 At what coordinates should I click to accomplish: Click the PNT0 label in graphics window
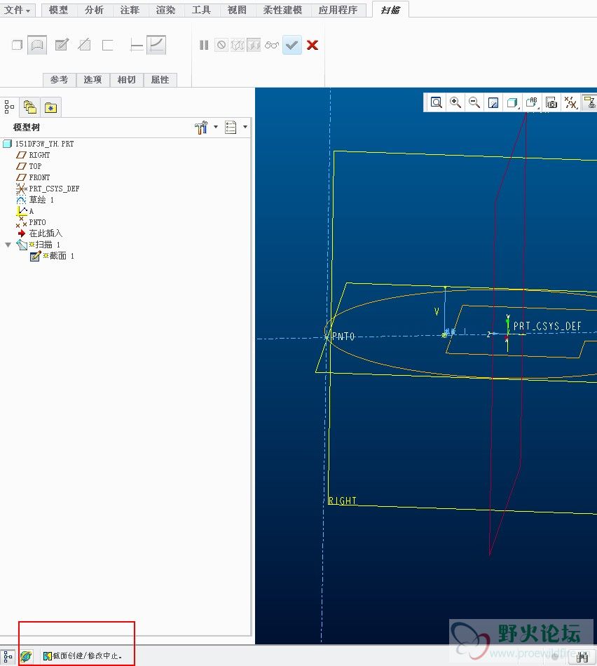tap(343, 337)
